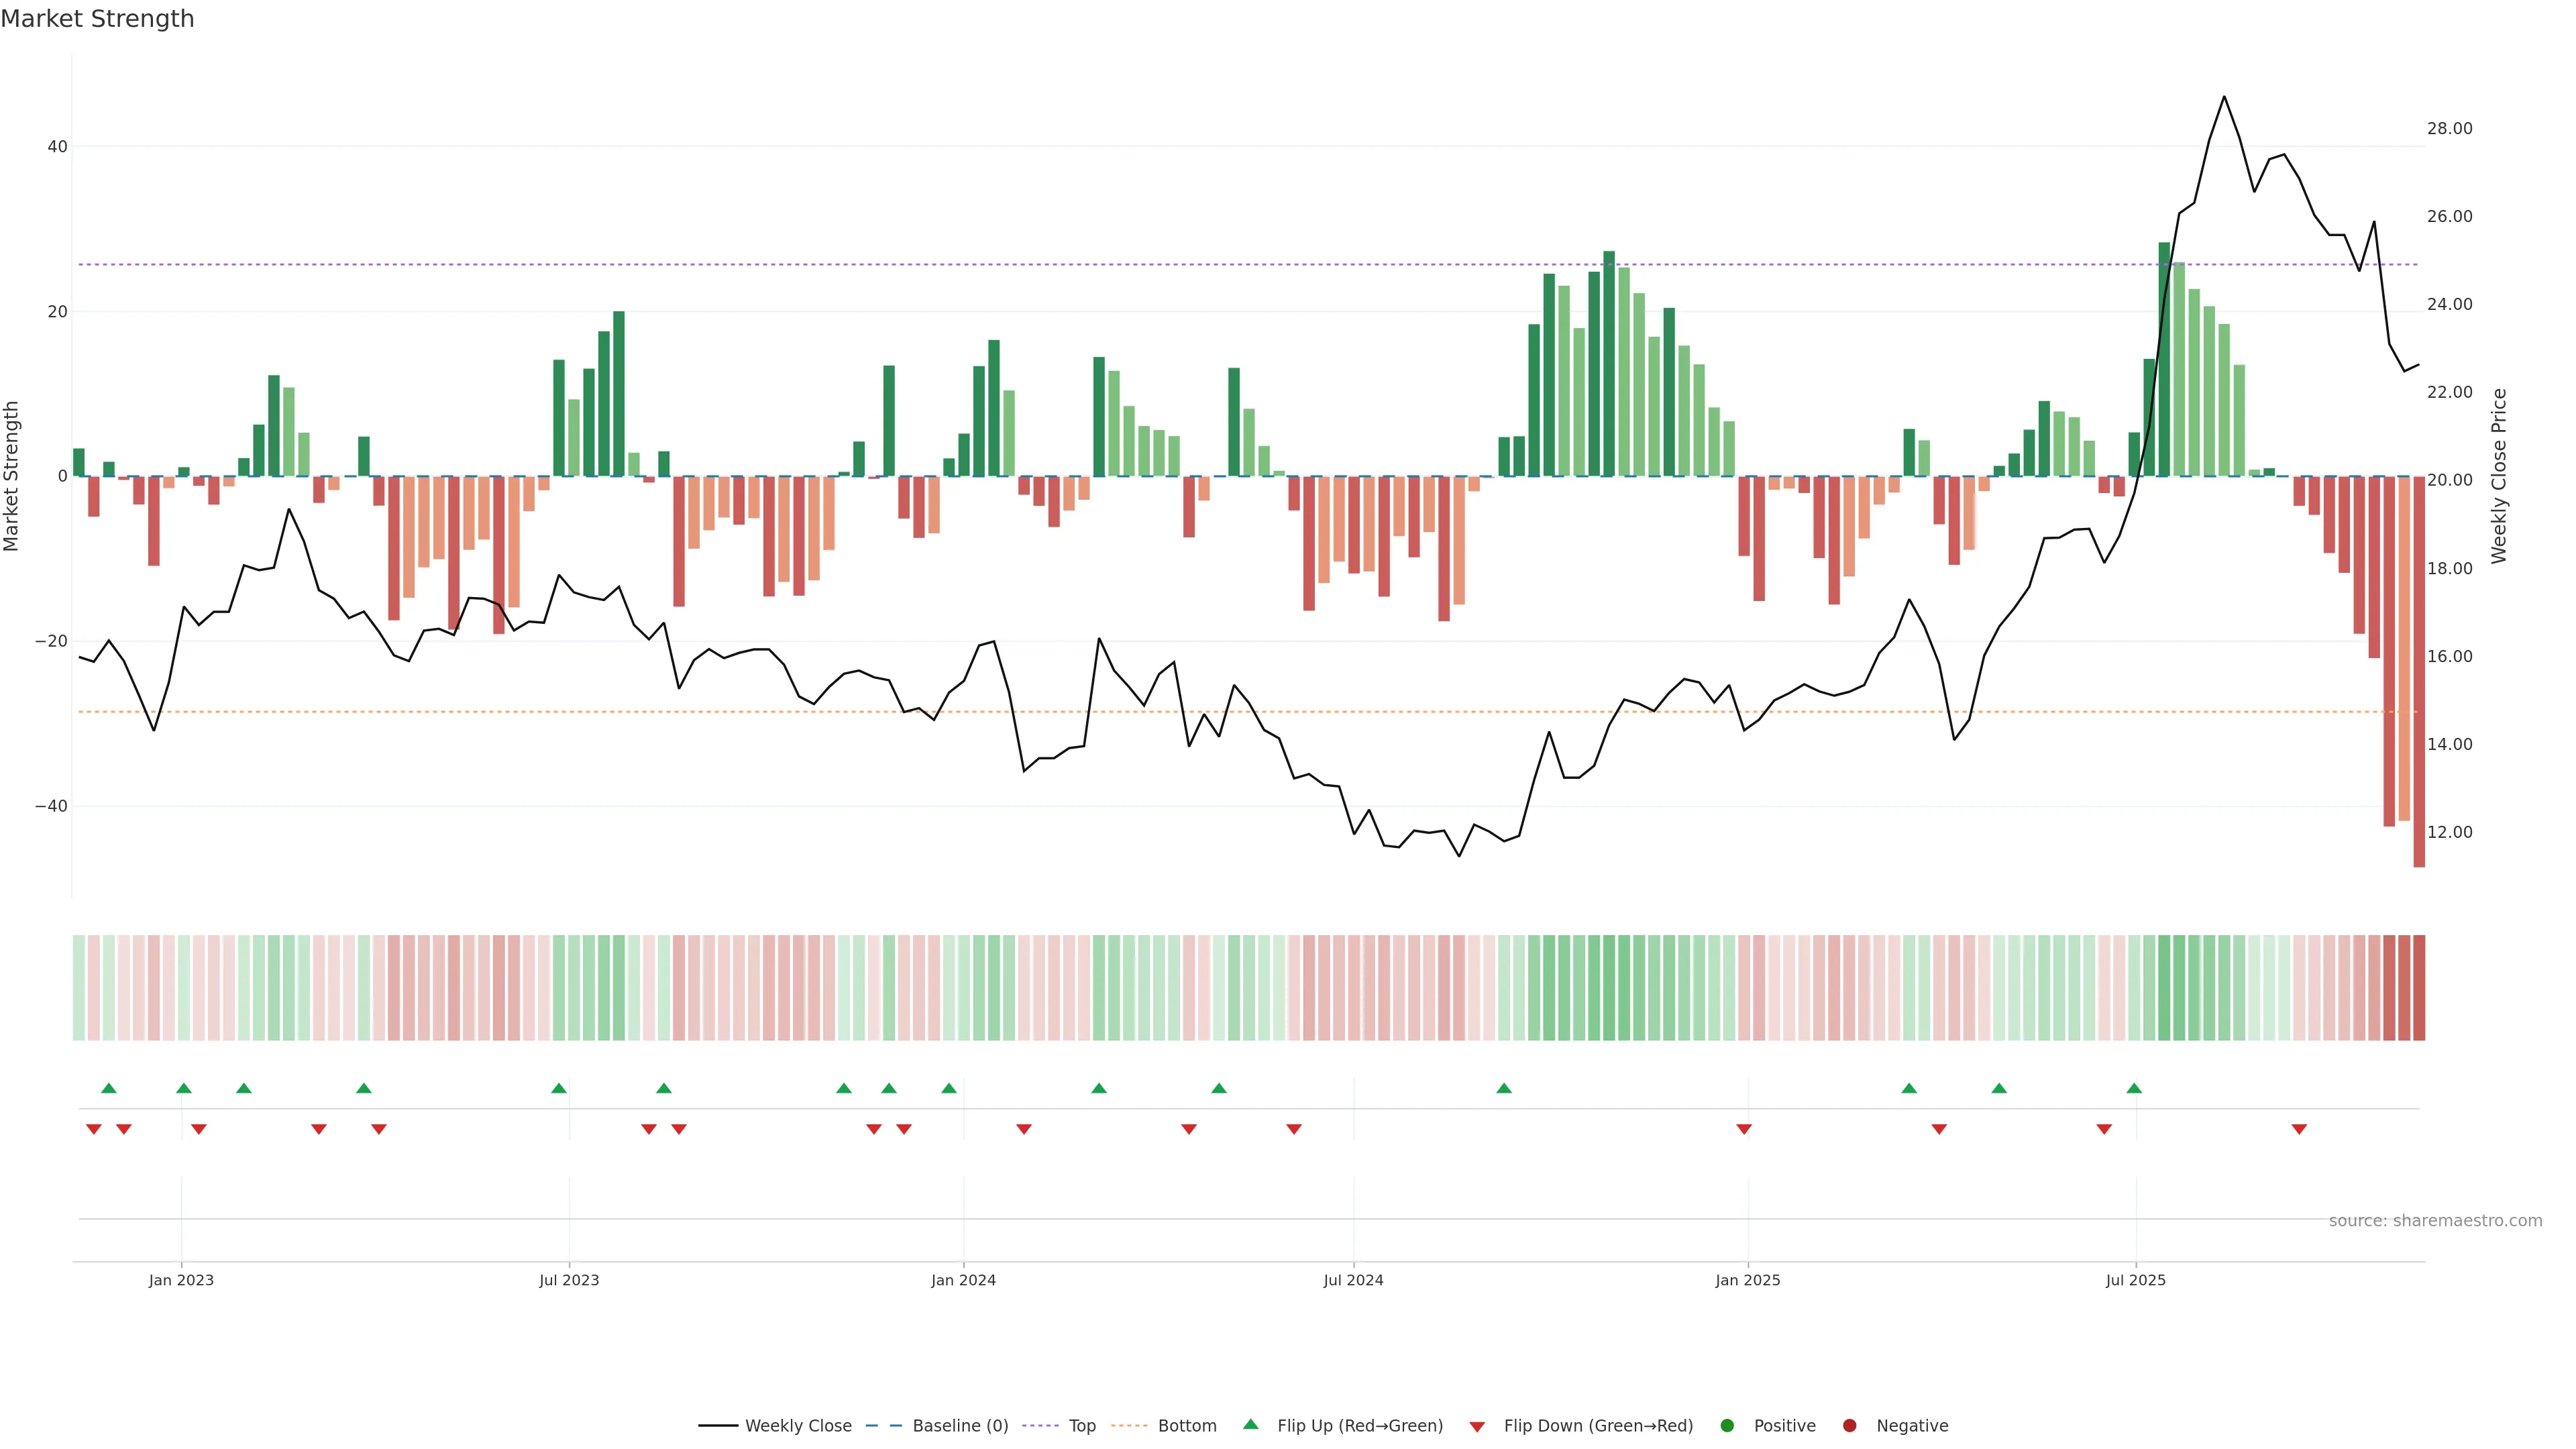
Task: Click the Jul 2023 x-axis label
Action: coord(569,1280)
